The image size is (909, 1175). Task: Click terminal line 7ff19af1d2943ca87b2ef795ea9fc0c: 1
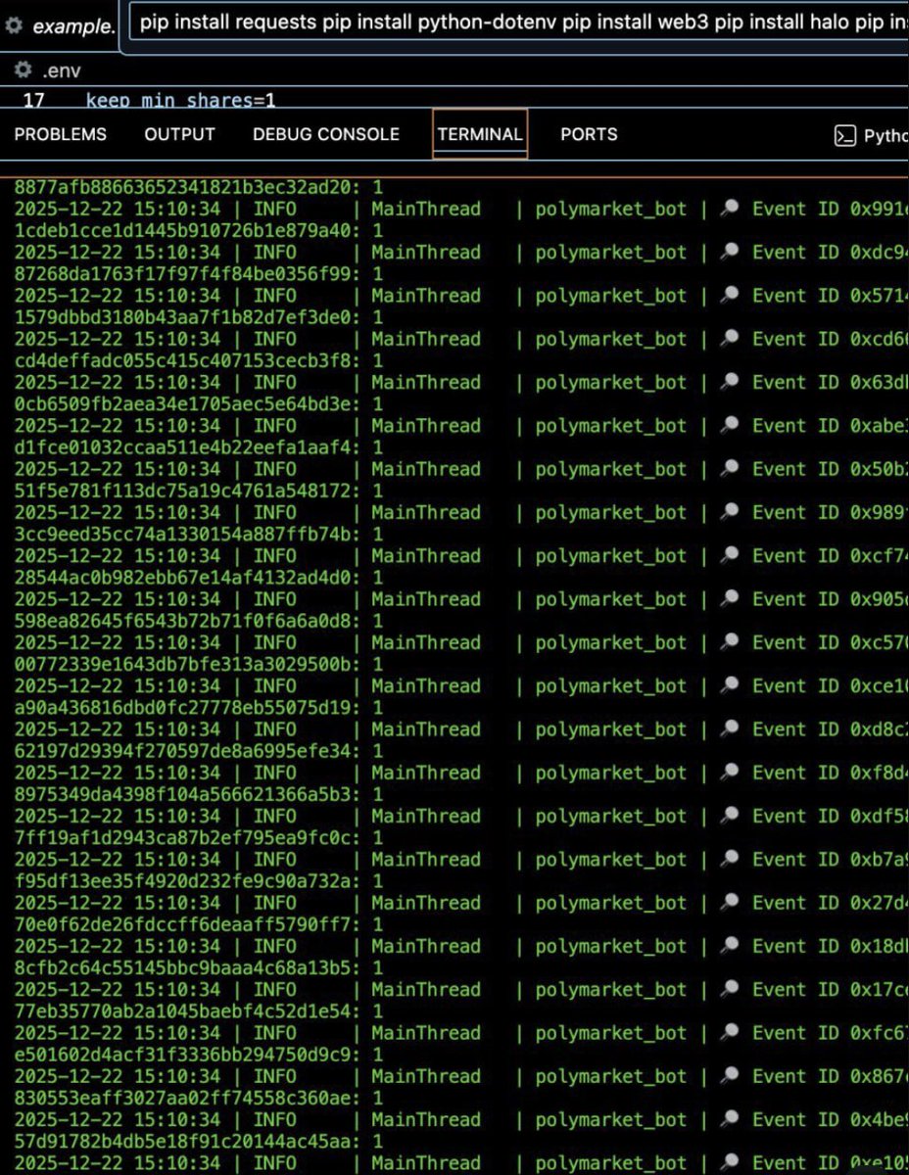coord(199,838)
